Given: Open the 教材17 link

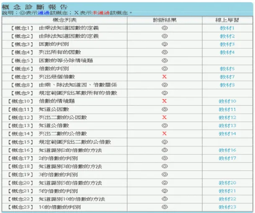Looking at the screenshot, I should (x=227, y=158).
